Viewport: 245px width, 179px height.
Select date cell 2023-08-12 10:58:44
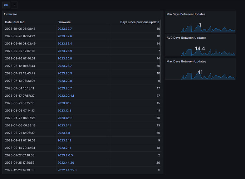click(20, 66)
